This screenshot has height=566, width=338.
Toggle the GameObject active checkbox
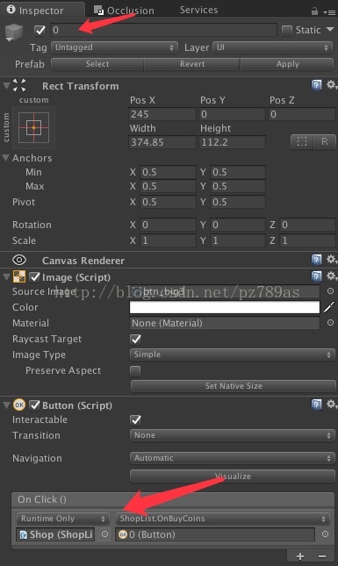click(x=40, y=30)
